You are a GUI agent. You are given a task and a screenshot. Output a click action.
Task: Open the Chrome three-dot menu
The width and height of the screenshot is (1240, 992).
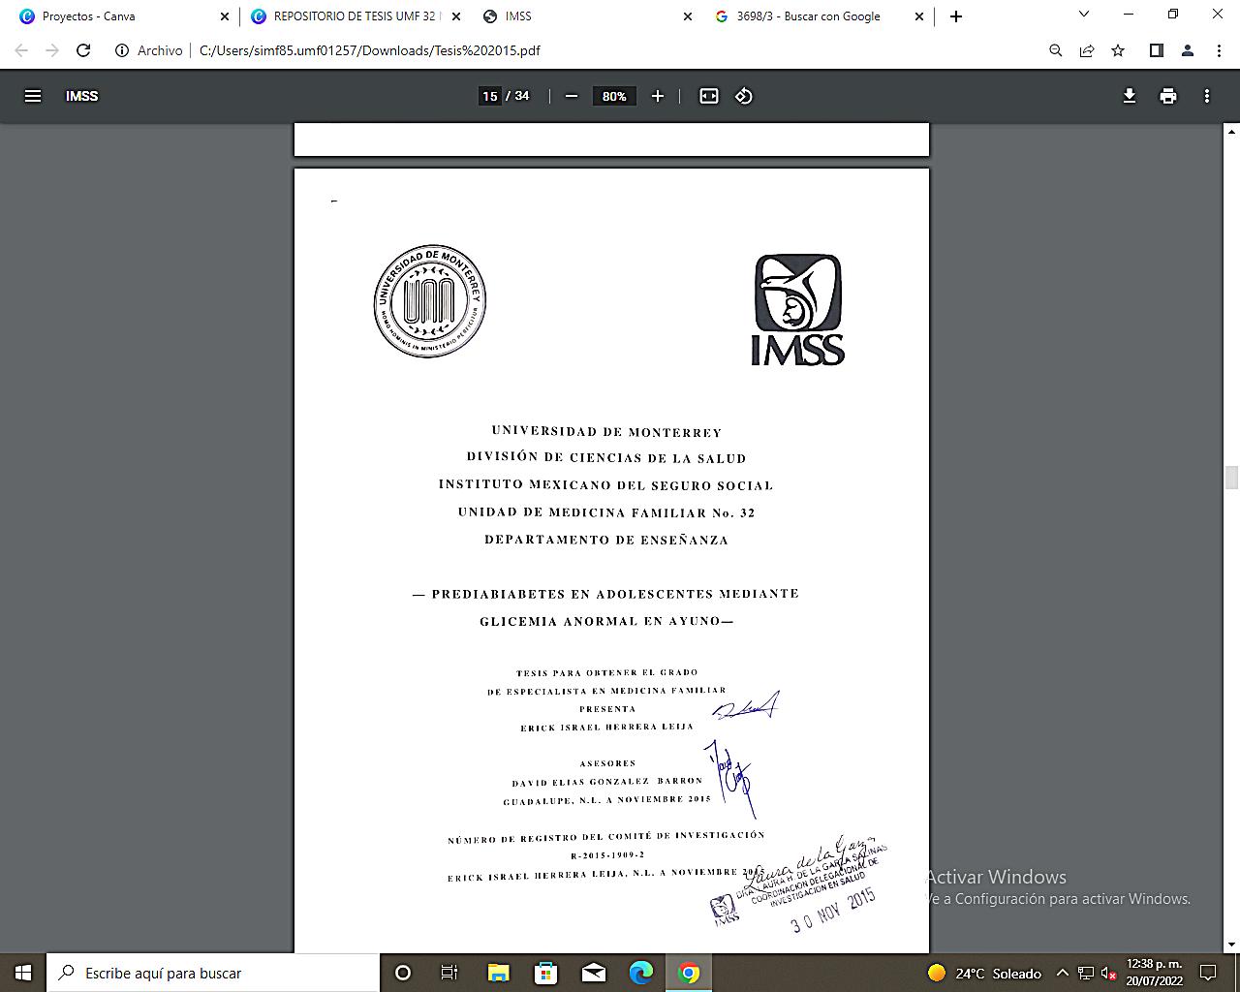coord(1219,50)
